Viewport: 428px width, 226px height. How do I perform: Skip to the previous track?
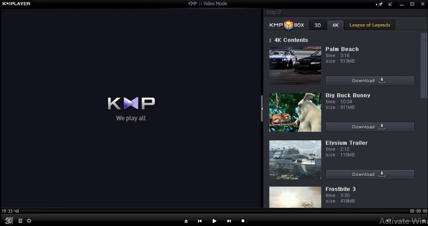pyautogui.click(x=200, y=221)
